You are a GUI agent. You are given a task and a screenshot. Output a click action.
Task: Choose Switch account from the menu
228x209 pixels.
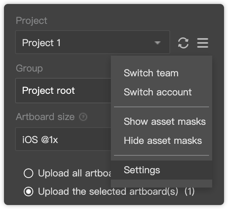(161, 92)
